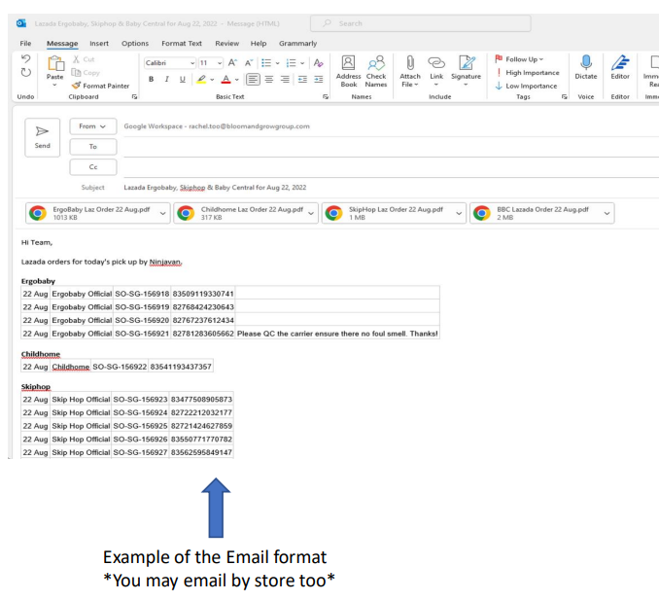Toggle Center alignment for text

269,79
